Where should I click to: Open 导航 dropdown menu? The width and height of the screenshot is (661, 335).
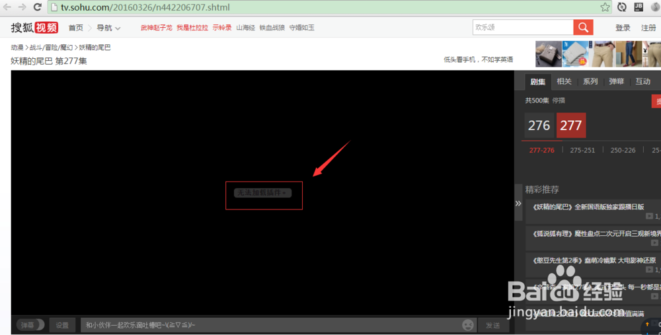click(x=108, y=28)
